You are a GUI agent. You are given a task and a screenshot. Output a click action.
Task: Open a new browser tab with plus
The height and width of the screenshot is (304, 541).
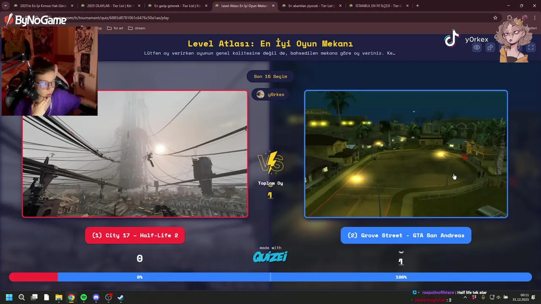418,6
